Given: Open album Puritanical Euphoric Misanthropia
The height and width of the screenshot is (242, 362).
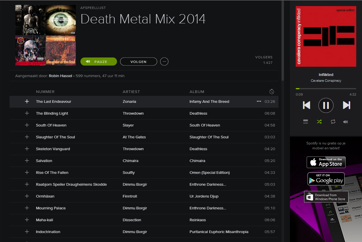Looking at the screenshot, I should [x=219, y=232].
